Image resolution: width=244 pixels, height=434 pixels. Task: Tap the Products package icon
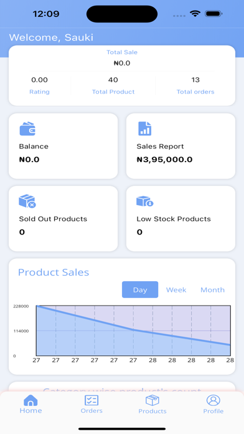[x=152, y=400]
